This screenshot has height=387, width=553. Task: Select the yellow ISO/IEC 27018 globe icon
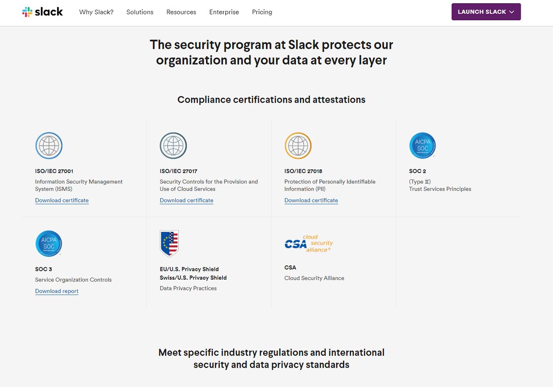tap(298, 146)
